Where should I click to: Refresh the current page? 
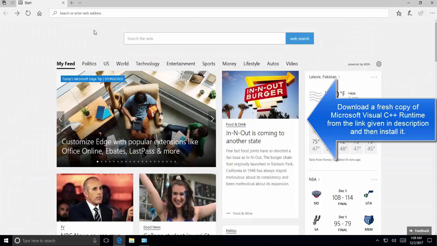[28, 13]
